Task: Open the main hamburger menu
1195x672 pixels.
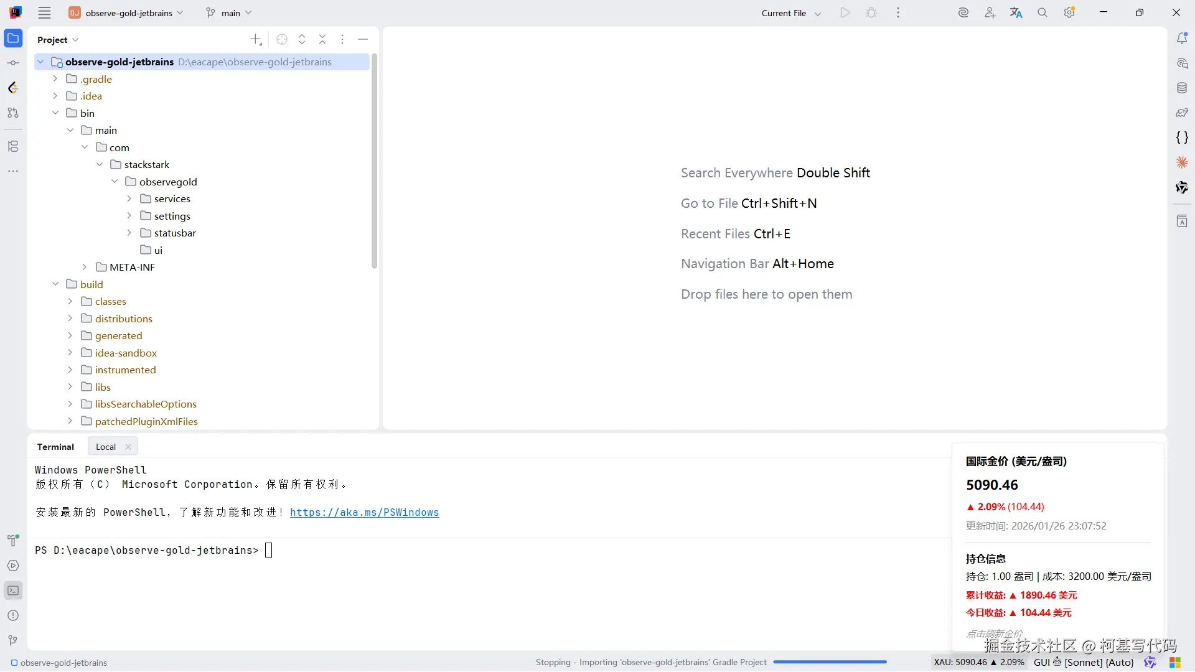Action: [x=44, y=13]
